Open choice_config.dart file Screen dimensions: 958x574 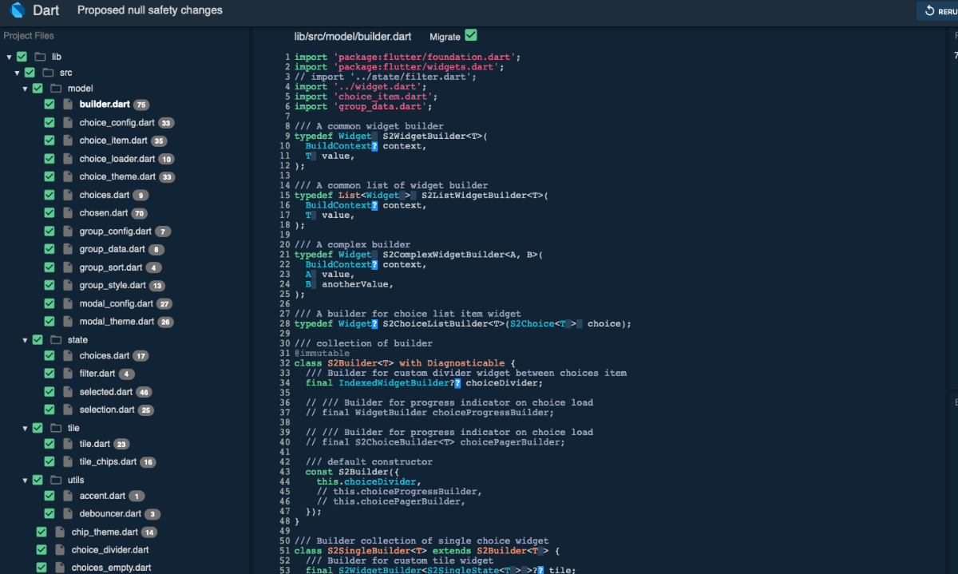click(x=117, y=123)
